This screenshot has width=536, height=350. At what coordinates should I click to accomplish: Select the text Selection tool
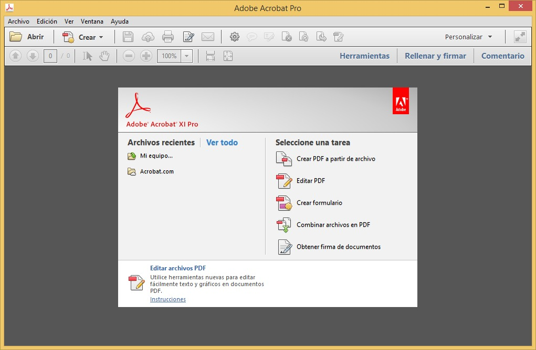pyautogui.click(x=88, y=56)
